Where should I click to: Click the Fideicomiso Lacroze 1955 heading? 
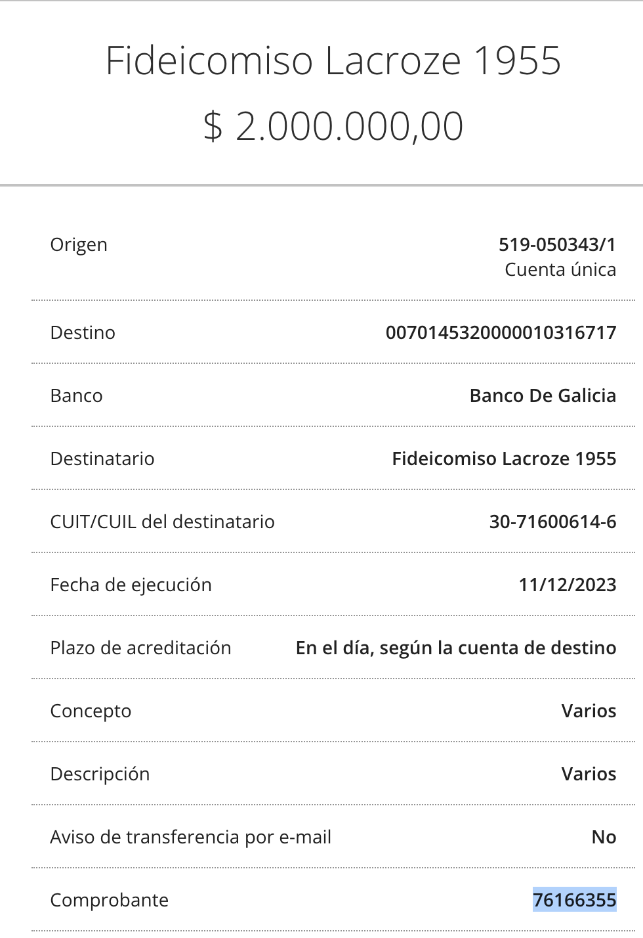pos(333,60)
